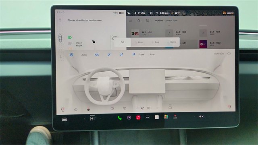
Task: Tap the HI temperature setting
Action: 92,118
